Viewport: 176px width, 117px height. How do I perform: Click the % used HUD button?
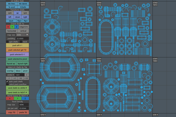click(x=11, y=7)
